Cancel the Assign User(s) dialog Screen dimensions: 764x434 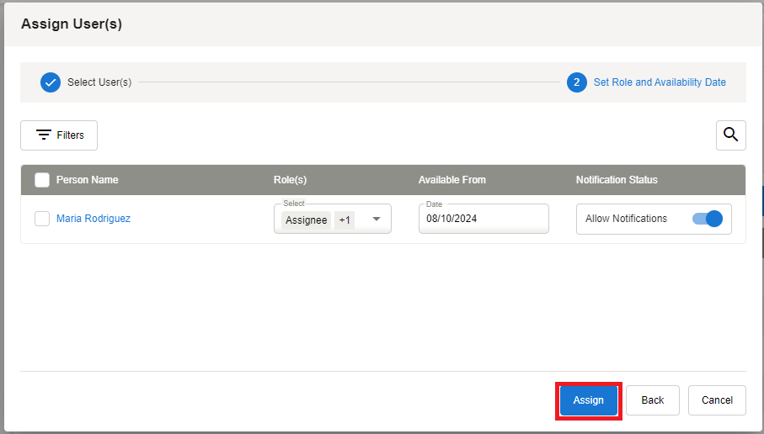pos(717,400)
